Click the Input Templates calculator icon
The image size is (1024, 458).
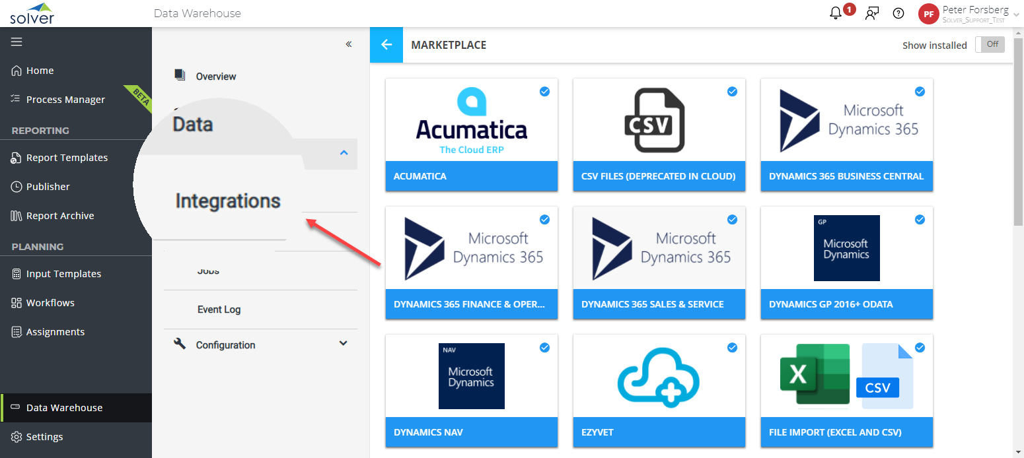(x=17, y=274)
